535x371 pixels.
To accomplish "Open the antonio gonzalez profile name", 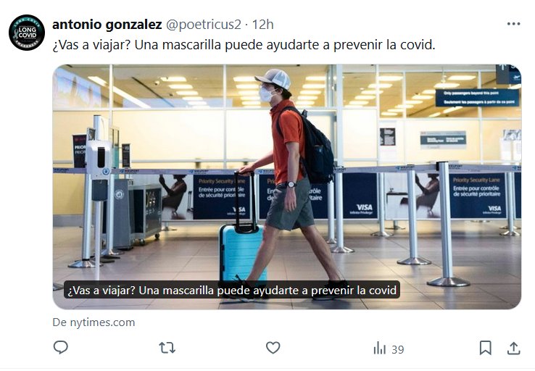I will 107,25.
